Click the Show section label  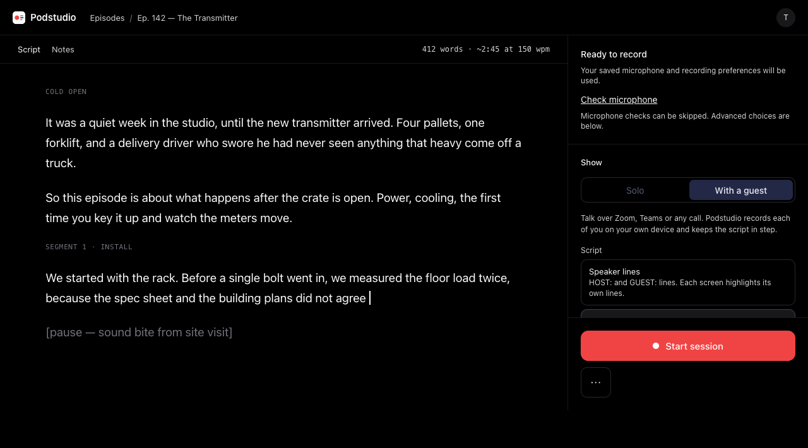point(591,162)
